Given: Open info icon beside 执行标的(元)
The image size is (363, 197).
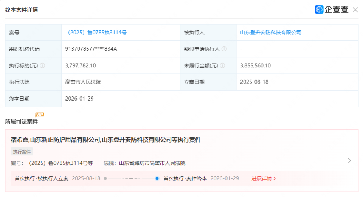Looking at the screenshot, I should (x=42, y=65).
